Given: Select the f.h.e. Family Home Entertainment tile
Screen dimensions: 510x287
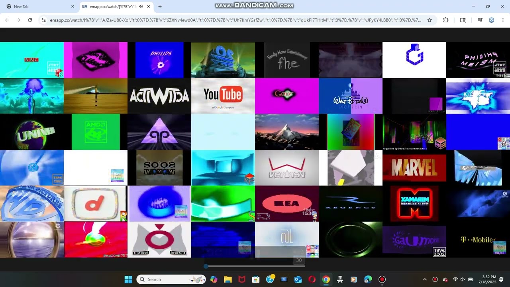Looking at the screenshot, I should click(287, 60).
